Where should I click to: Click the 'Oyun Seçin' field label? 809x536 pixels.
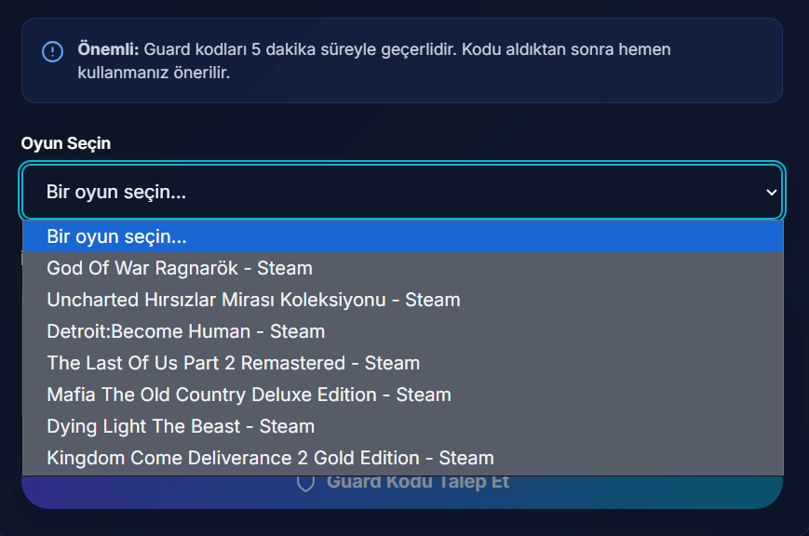tap(66, 143)
